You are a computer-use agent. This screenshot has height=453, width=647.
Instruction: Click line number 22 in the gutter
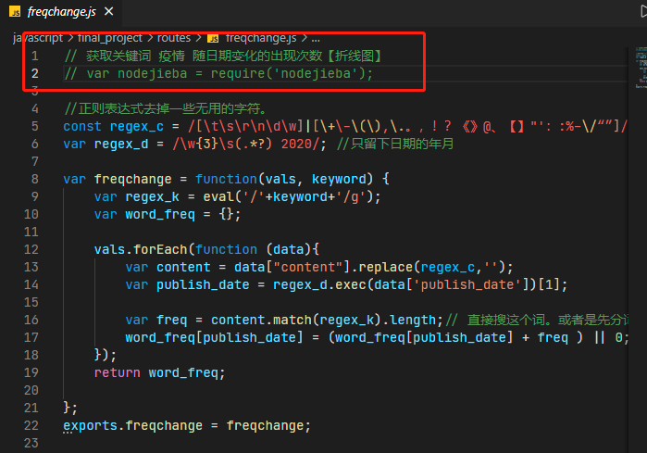31,425
